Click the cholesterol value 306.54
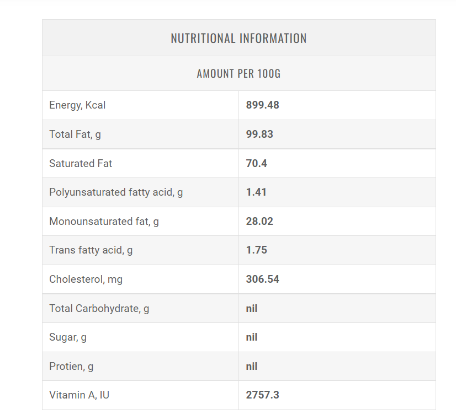Viewport: 456px width, 420px height. point(263,279)
